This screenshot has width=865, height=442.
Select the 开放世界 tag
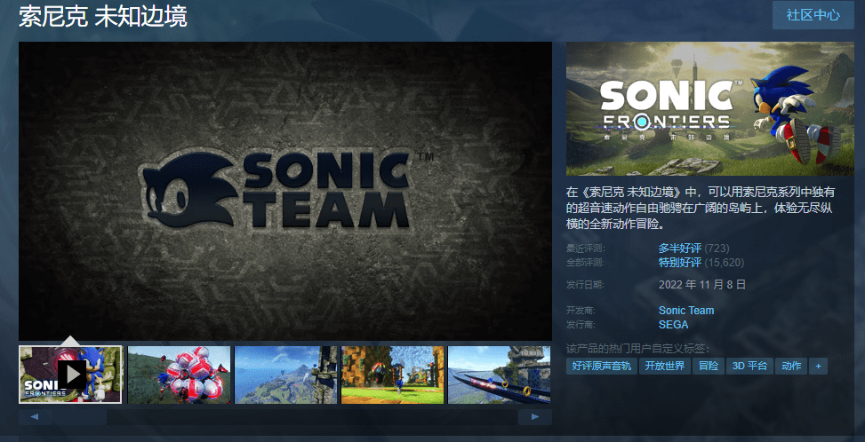665,366
